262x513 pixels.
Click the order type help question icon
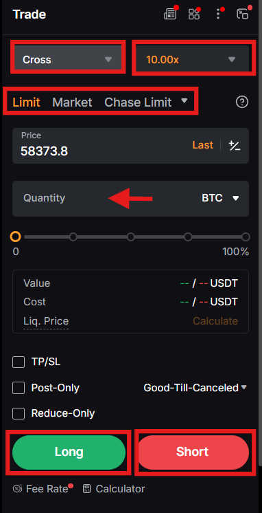(242, 102)
